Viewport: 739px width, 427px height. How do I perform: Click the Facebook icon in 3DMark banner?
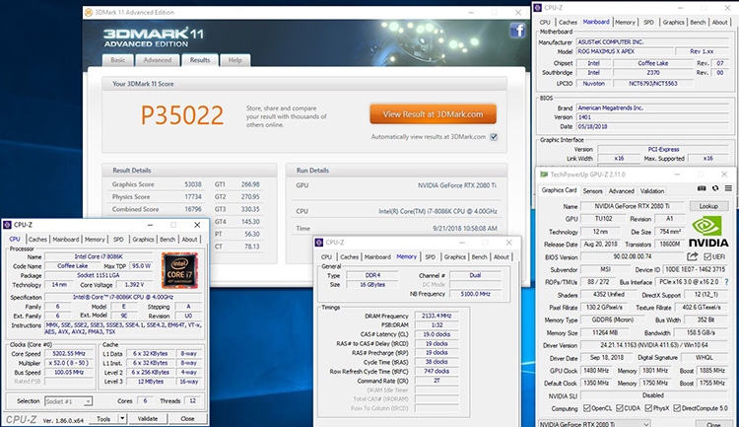coord(516,31)
